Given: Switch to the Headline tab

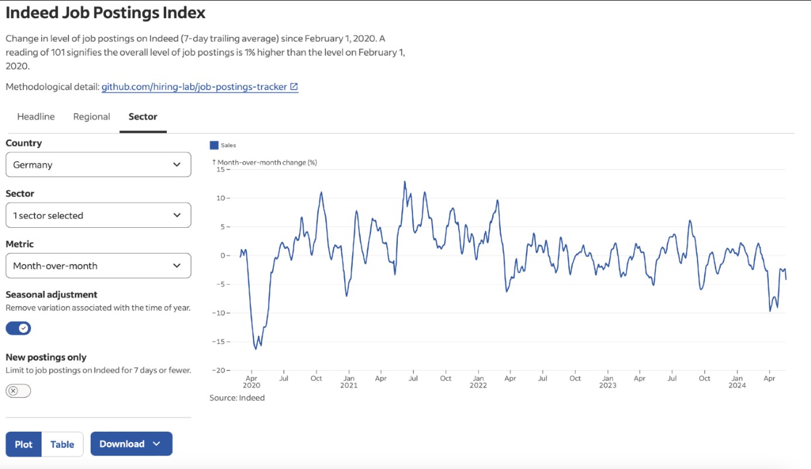Looking at the screenshot, I should coord(36,116).
